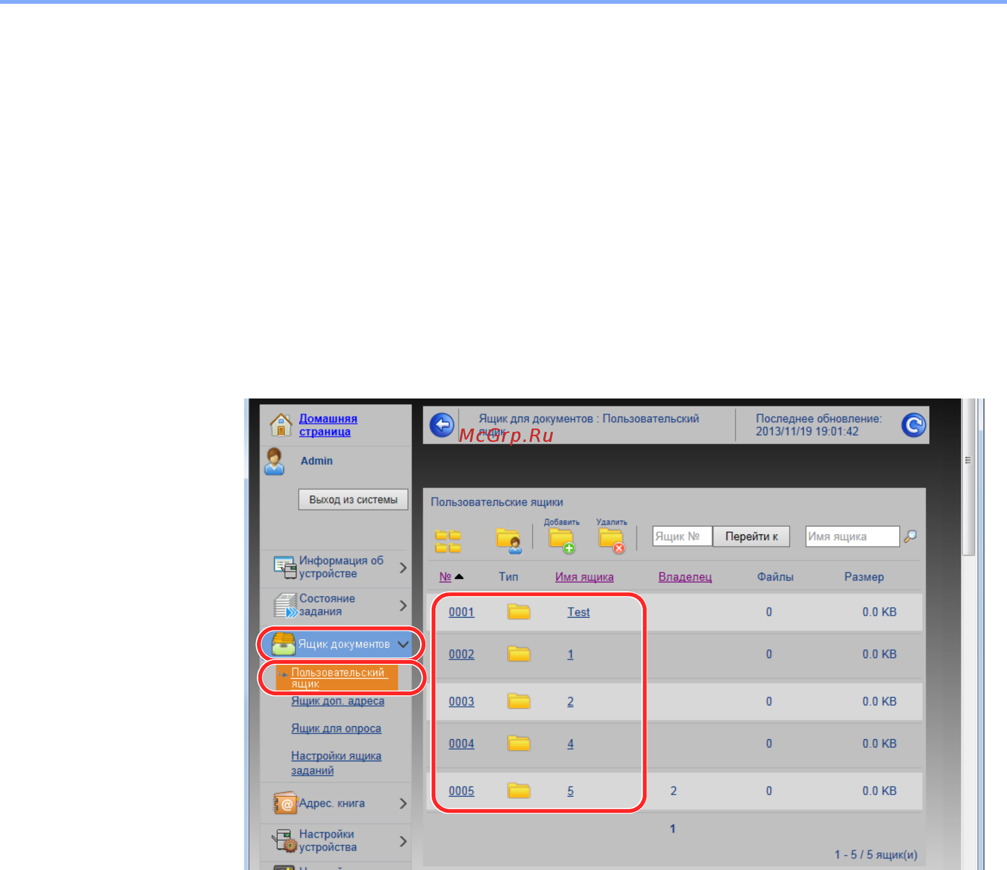The width and height of the screenshot is (1007, 870).
Task: Click the folder with user owner icon
Action: click(509, 541)
